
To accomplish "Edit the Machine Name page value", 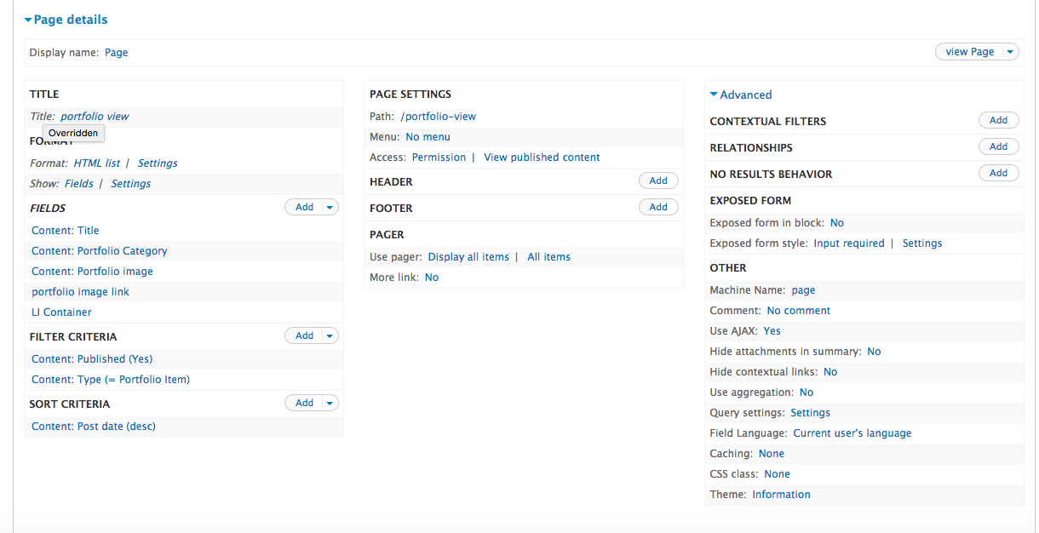I will click(x=803, y=290).
